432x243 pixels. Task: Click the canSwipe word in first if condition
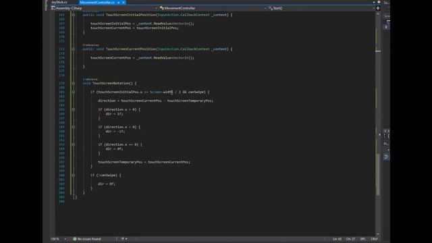point(196,92)
